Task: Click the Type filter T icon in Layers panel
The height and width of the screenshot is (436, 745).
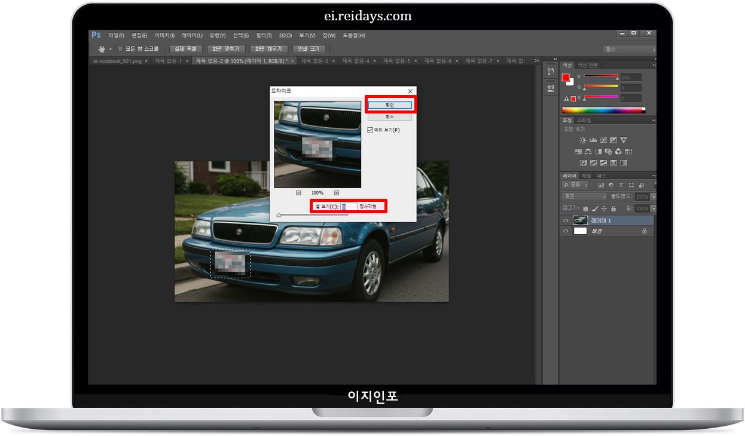Action: tap(621, 185)
